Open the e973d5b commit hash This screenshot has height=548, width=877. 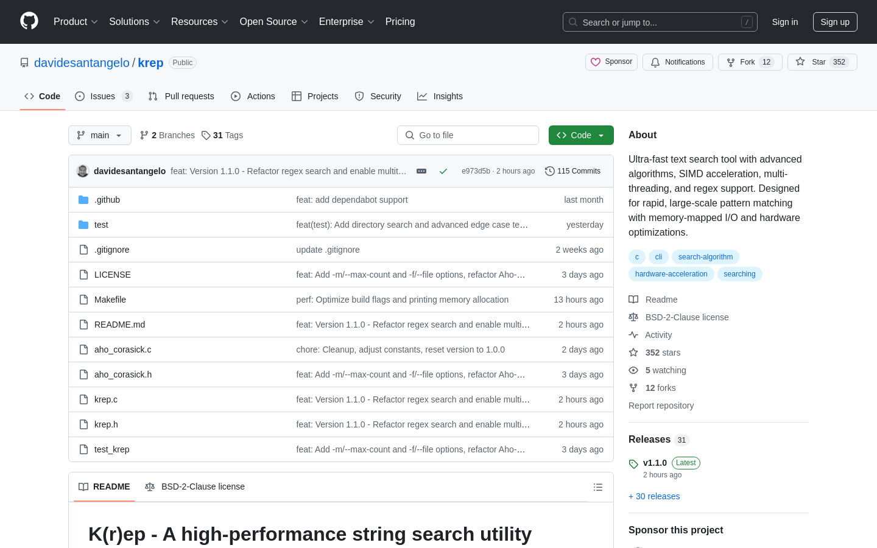pyautogui.click(x=476, y=171)
